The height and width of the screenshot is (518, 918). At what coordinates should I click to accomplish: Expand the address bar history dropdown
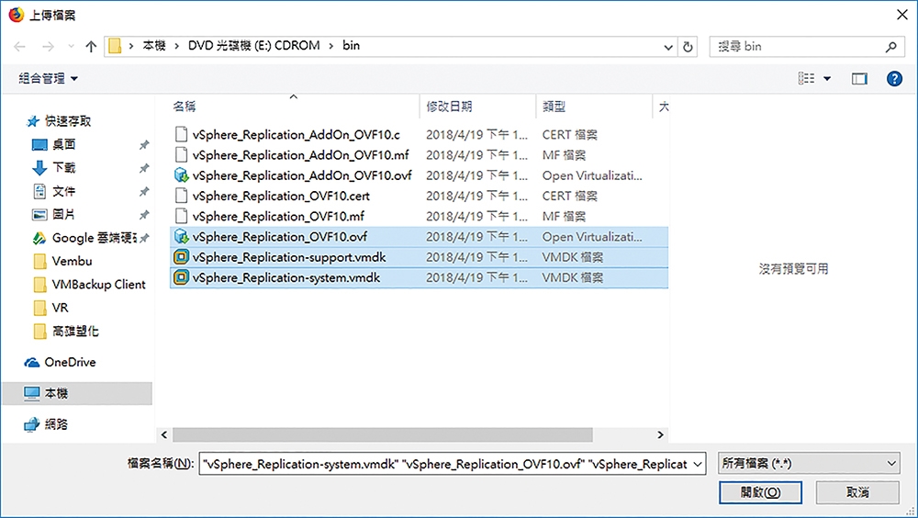[668, 47]
